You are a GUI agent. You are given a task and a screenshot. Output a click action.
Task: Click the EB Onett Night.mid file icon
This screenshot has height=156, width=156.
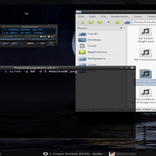[x=145, y=31]
